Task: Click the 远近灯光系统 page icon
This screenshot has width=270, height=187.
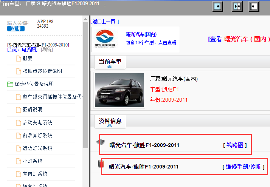Action: pyautogui.click(x=19, y=148)
